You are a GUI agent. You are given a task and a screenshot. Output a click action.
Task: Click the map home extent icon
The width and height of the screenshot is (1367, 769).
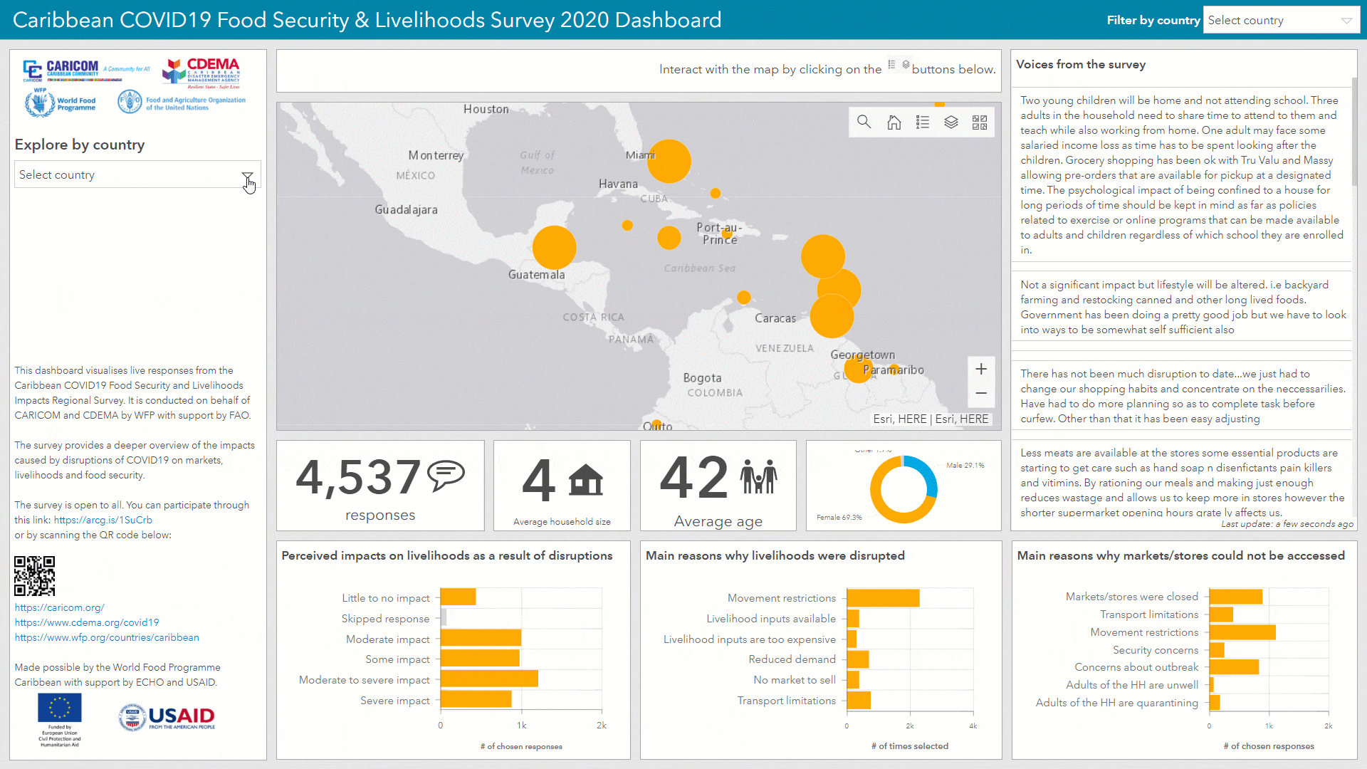(894, 122)
